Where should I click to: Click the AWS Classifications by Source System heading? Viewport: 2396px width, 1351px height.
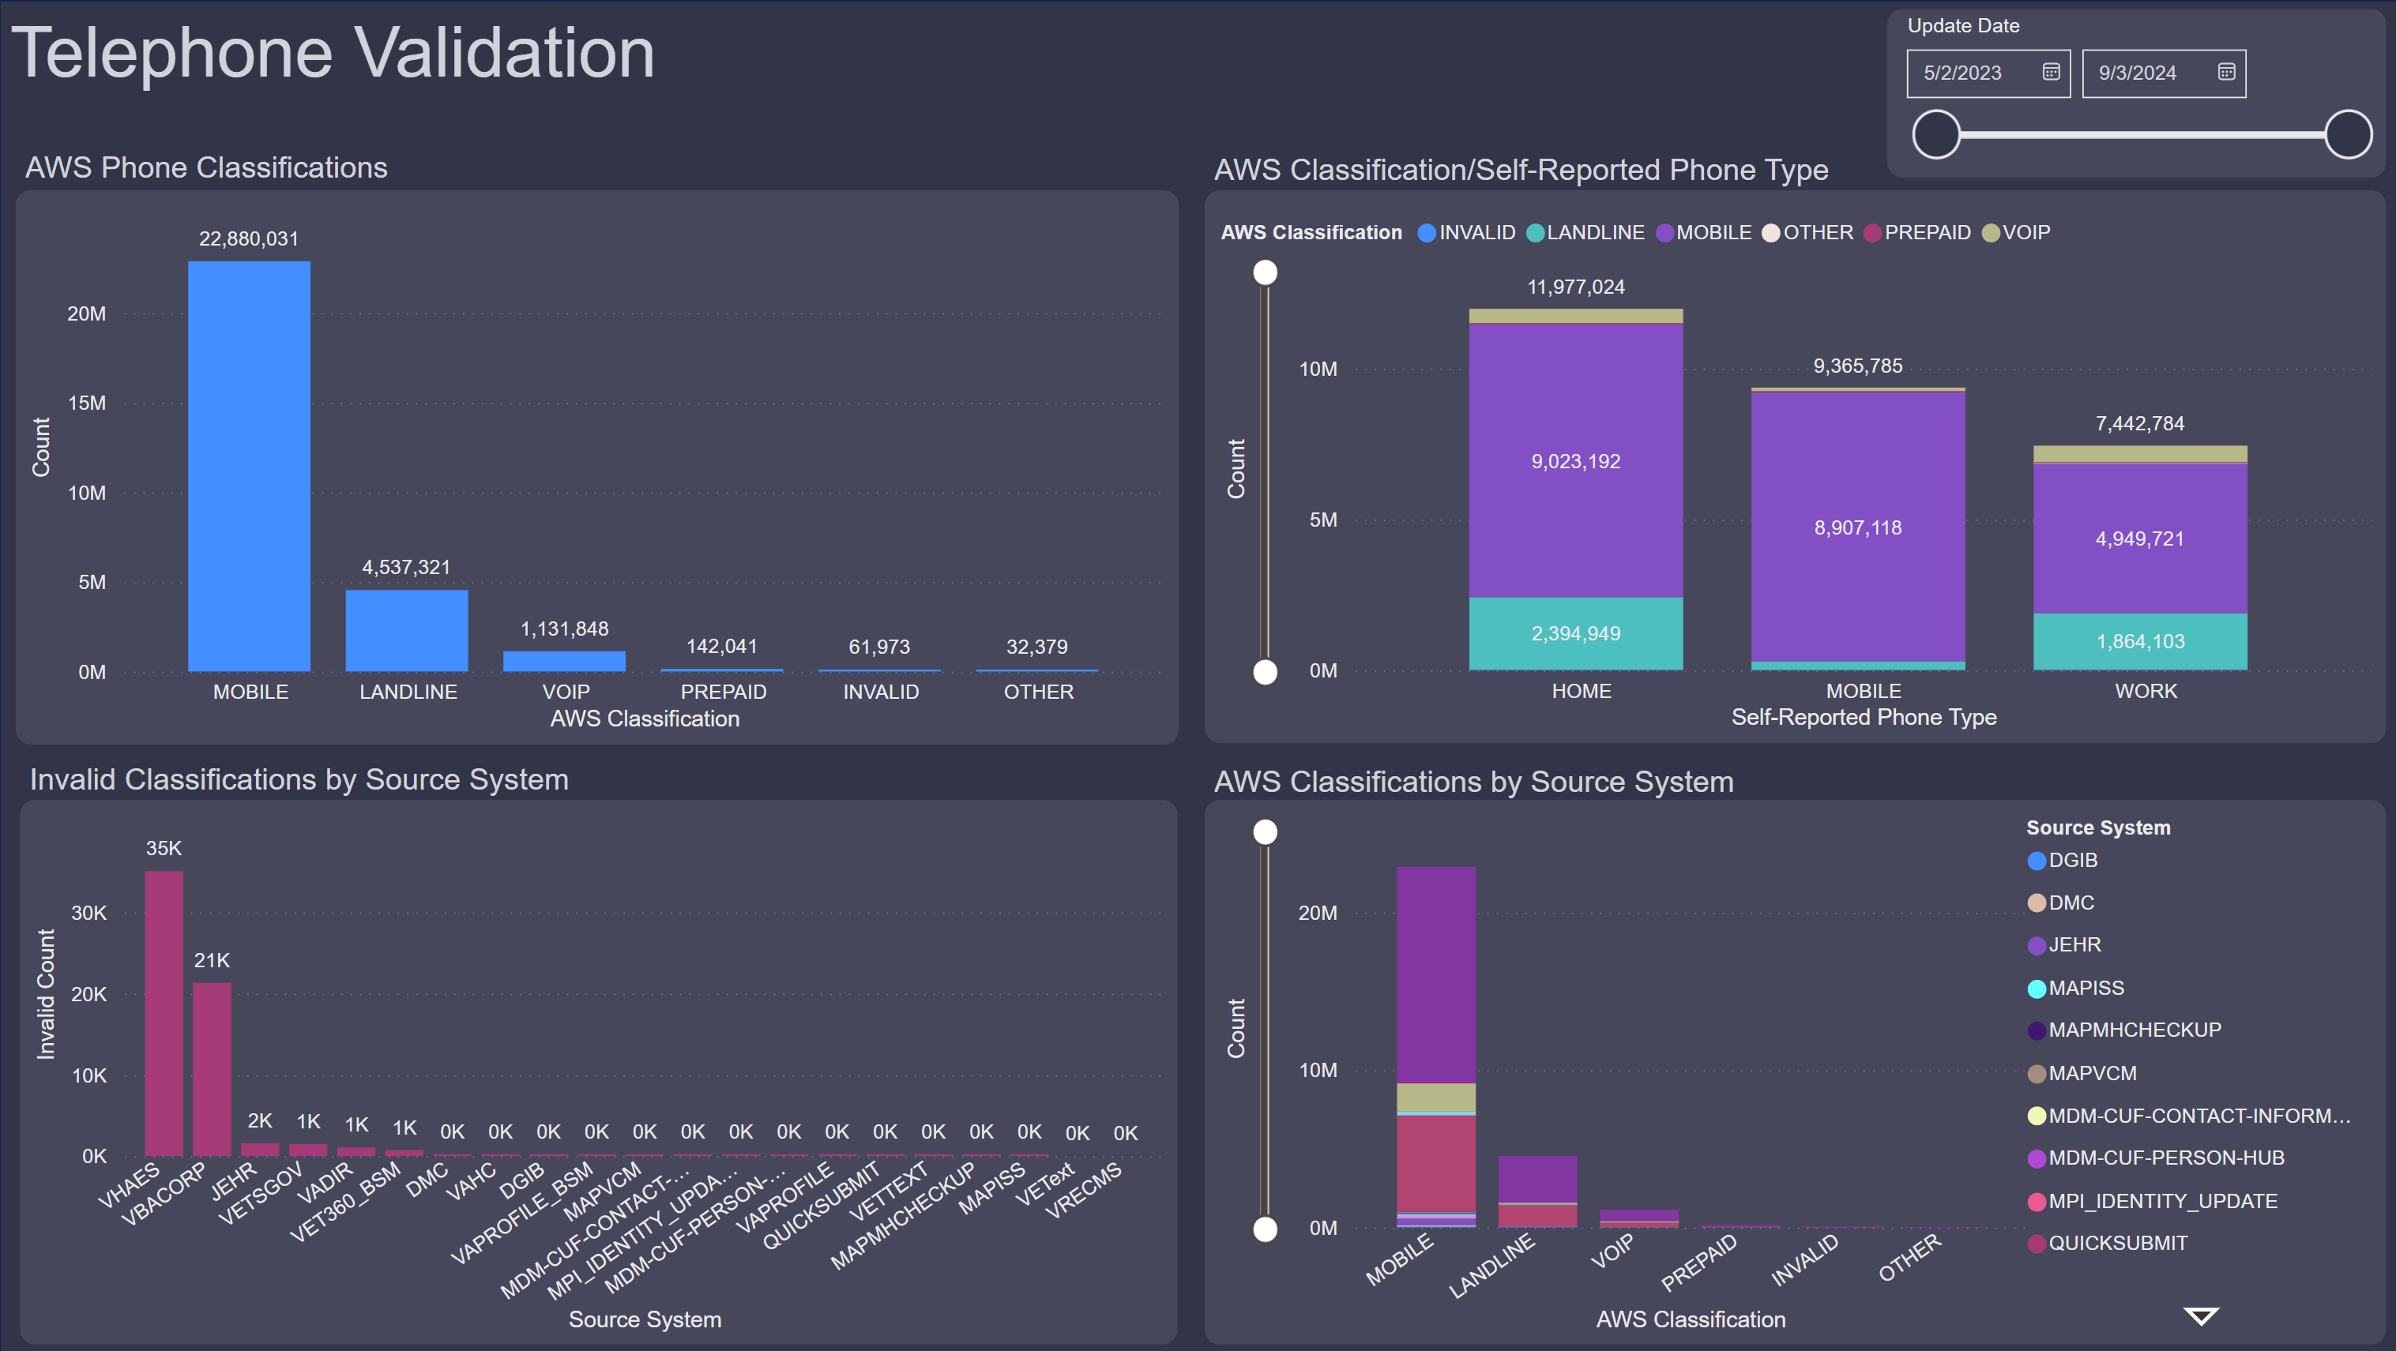point(1473,782)
